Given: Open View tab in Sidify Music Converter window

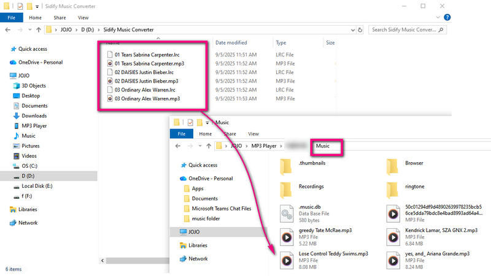Looking at the screenshot, I should (x=83, y=18).
